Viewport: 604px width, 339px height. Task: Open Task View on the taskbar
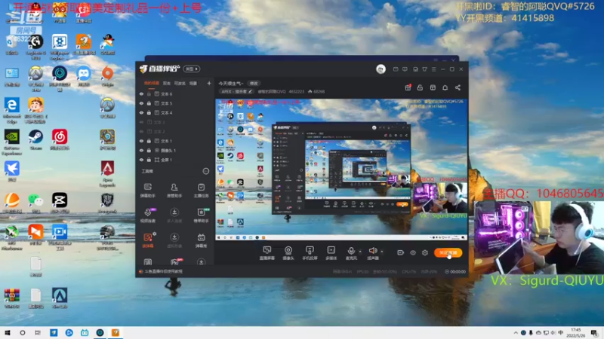point(37,332)
